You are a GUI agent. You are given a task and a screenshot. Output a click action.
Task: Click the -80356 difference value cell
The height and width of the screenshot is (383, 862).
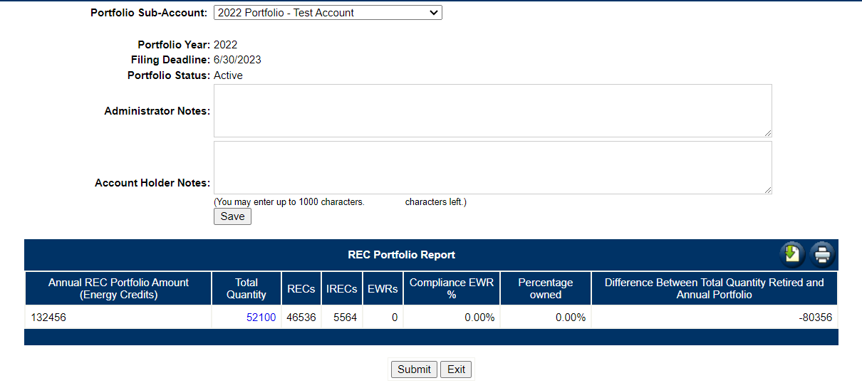pos(714,318)
